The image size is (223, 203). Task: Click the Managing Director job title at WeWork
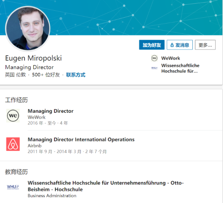click(x=51, y=111)
